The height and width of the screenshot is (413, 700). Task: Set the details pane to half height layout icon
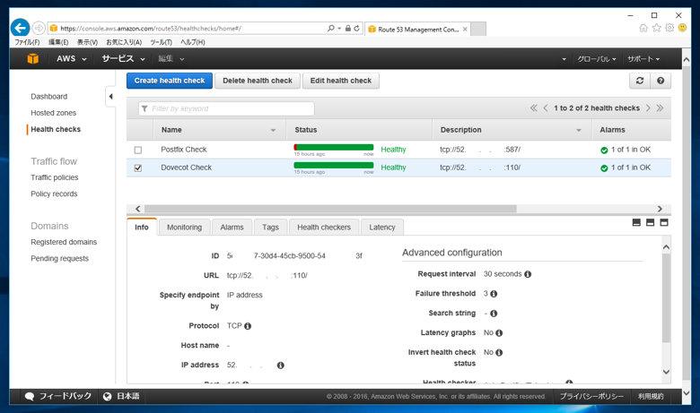pyautogui.click(x=651, y=222)
